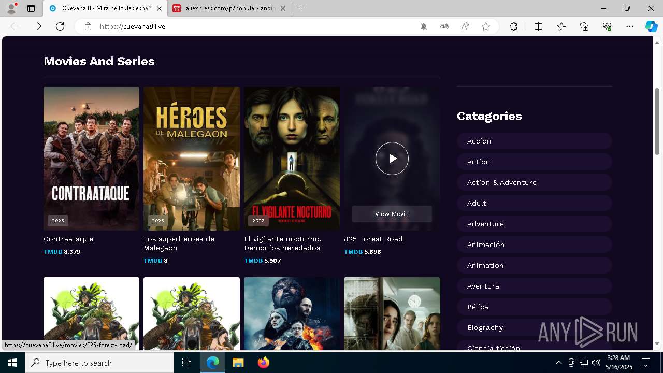
Task: Toggle split screen icon
Action: [x=538, y=26]
